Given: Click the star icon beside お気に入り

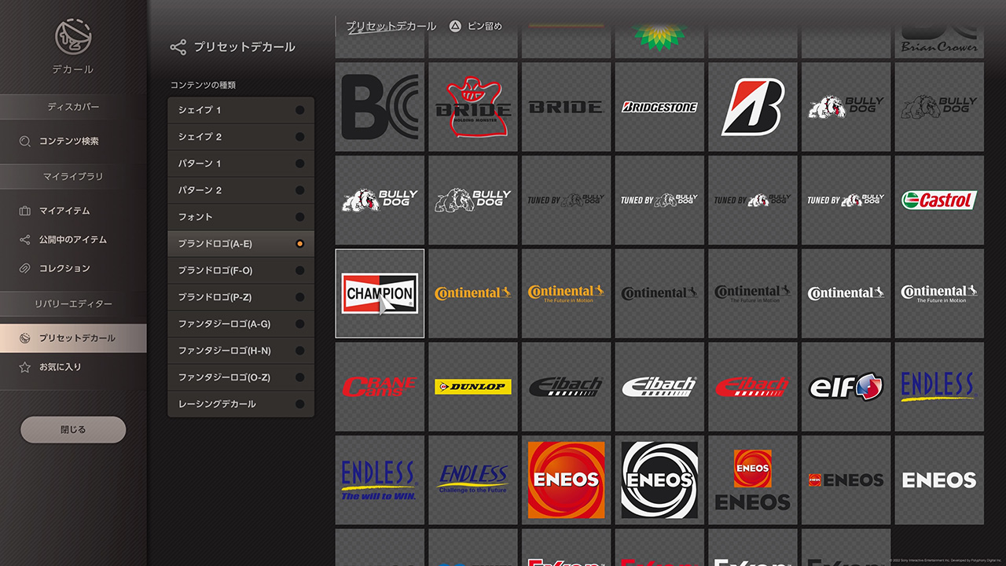Looking at the screenshot, I should tap(25, 367).
